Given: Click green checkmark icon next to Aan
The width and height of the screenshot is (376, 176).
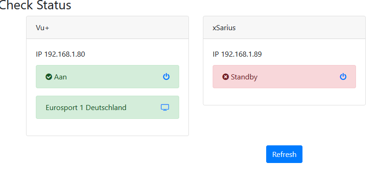Looking at the screenshot, I should pyautogui.click(x=49, y=77).
